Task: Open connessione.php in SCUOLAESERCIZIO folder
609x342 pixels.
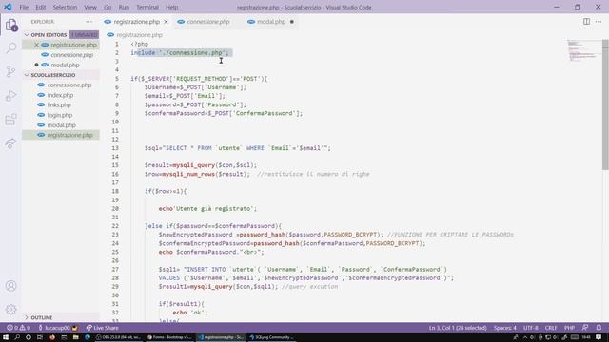Action: (69, 85)
